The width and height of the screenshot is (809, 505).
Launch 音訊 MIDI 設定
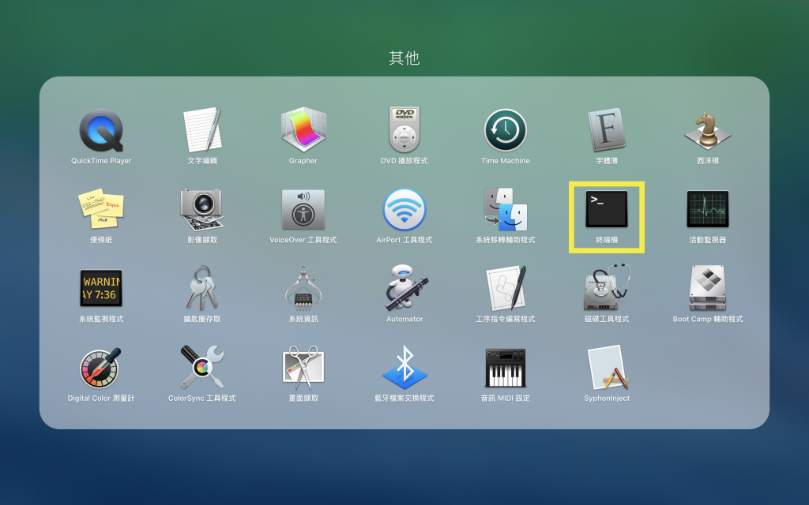click(506, 368)
